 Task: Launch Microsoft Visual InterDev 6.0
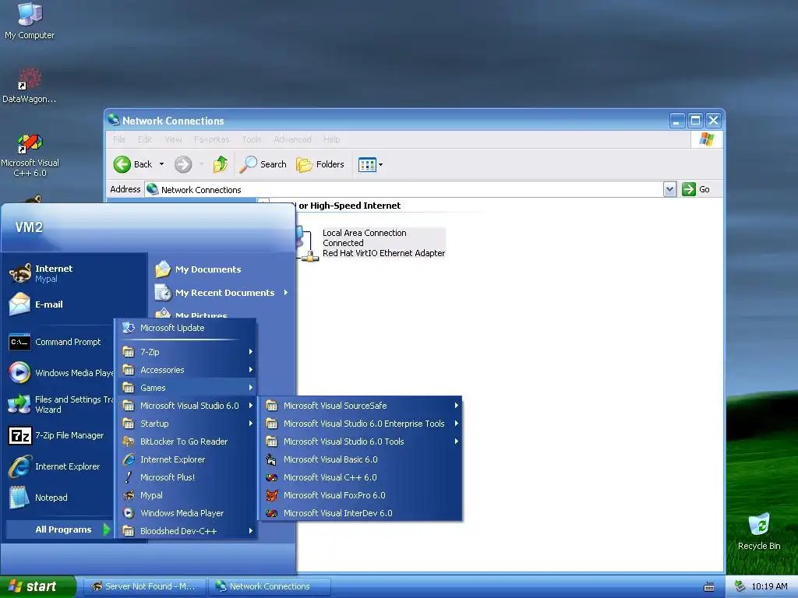pyautogui.click(x=362, y=513)
